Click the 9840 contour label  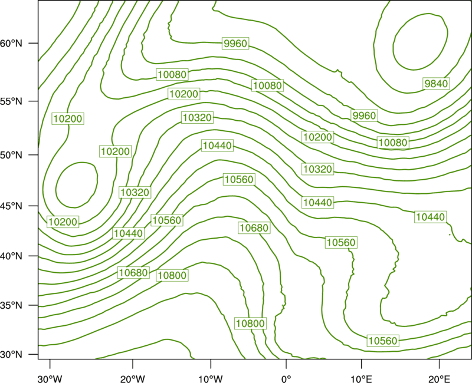436,84
